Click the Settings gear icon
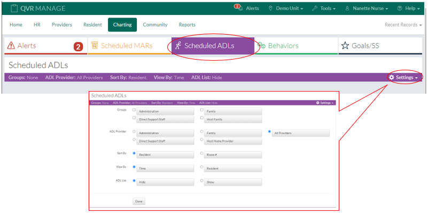 coord(392,78)
